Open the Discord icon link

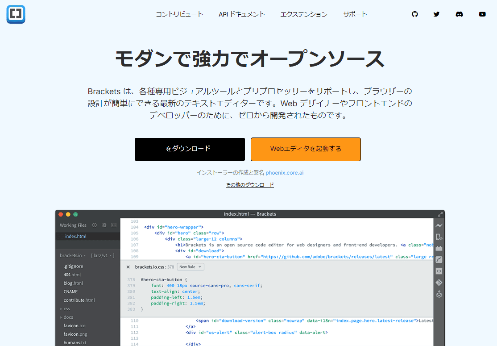pyautogui.click(x=459, y=14)
